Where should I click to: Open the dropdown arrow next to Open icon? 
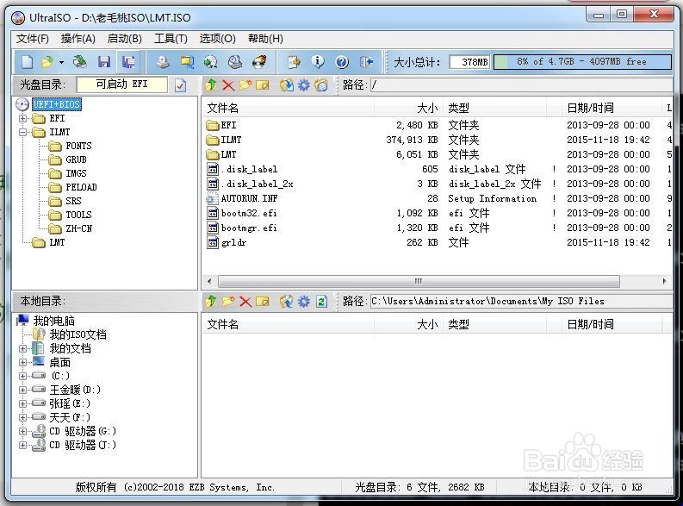61,62
